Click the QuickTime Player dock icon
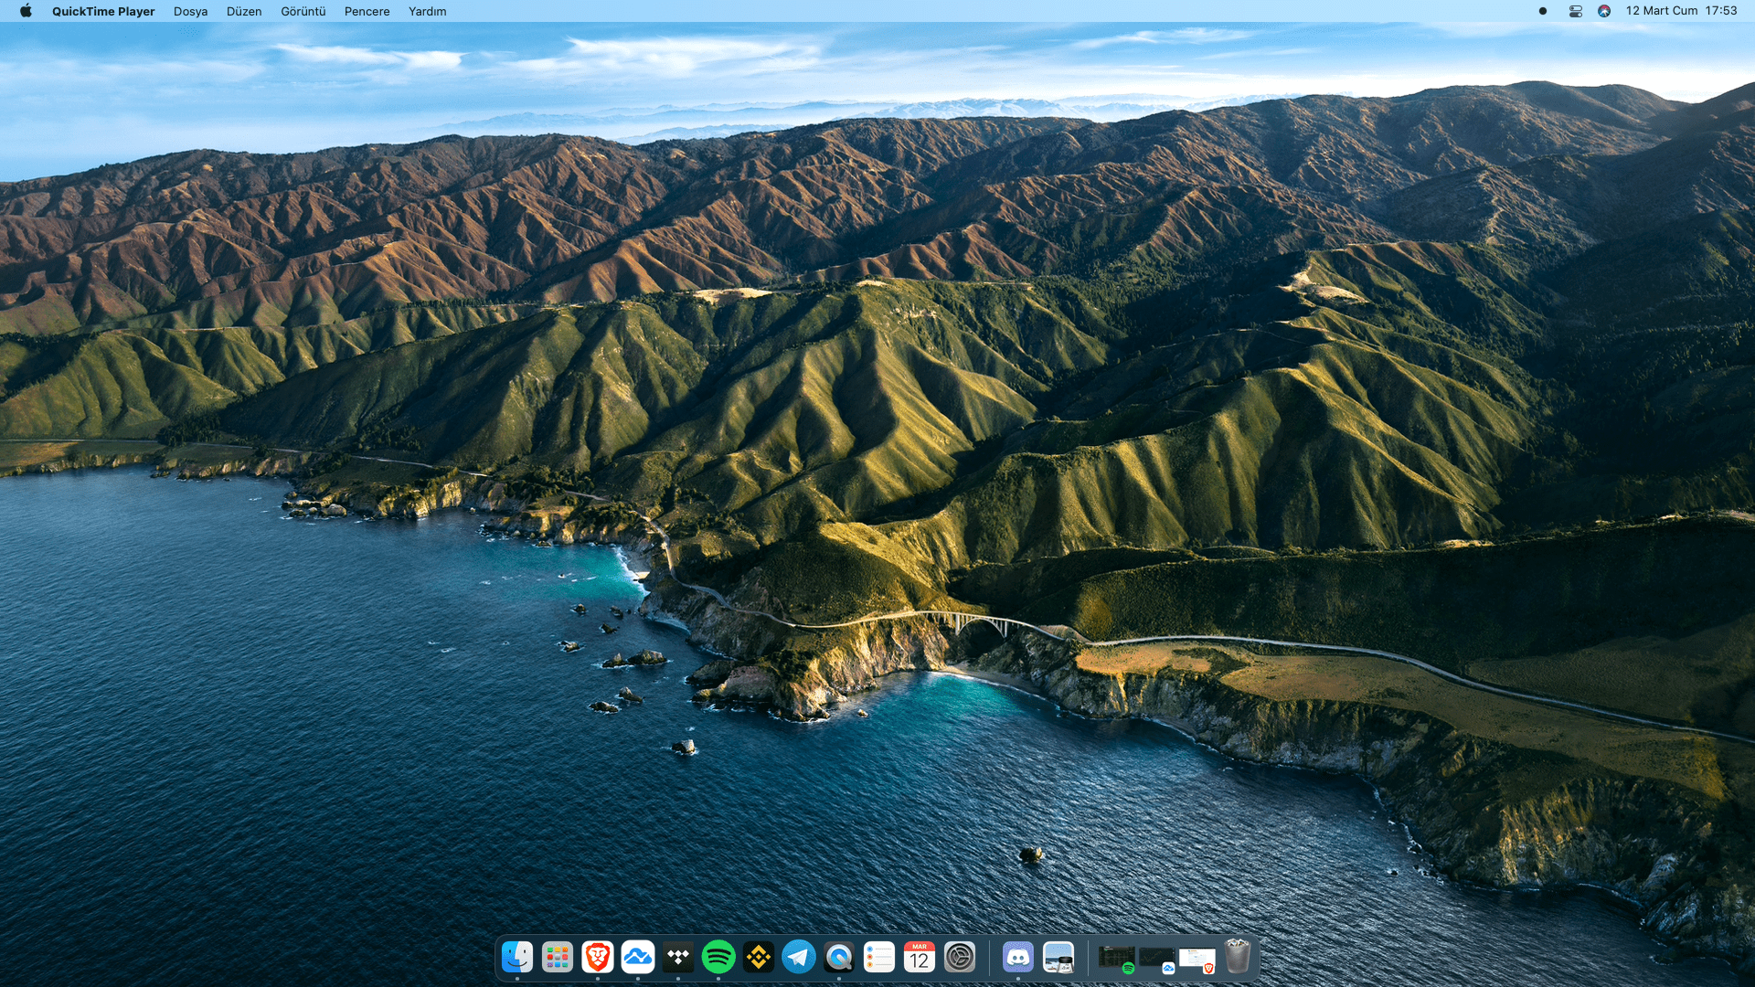The width and height of the screenshot is (1755, 987). click(x=839, y=957)
